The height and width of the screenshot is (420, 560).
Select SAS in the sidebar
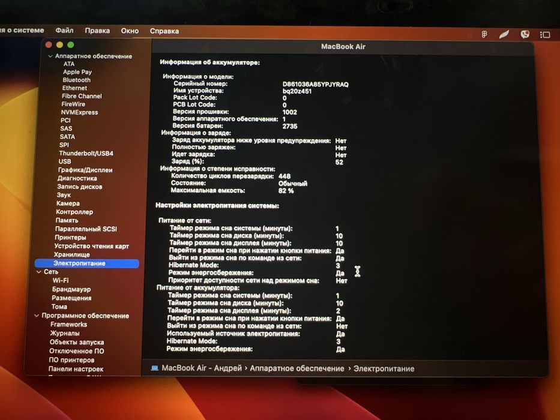[x=66, y=128]
